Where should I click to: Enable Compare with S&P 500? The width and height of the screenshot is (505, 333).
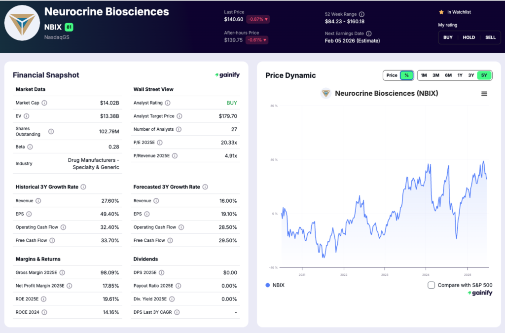(431, 285)
